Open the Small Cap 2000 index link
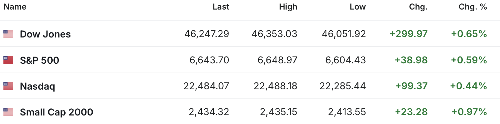The width and height of the screenshot is (500, 124). pyautogui.click(x=57, y=112)
